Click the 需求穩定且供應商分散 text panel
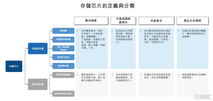This screenshot has height=101, width=213. coord(123,48)
